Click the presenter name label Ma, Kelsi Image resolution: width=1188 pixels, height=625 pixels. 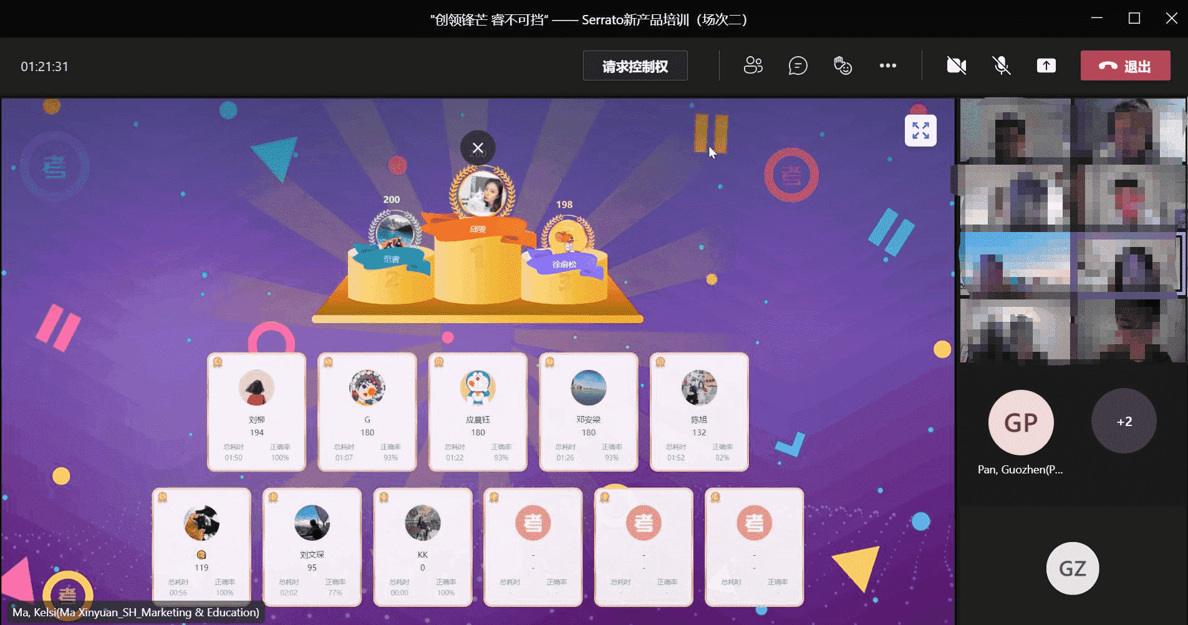[x=136, y=613]
